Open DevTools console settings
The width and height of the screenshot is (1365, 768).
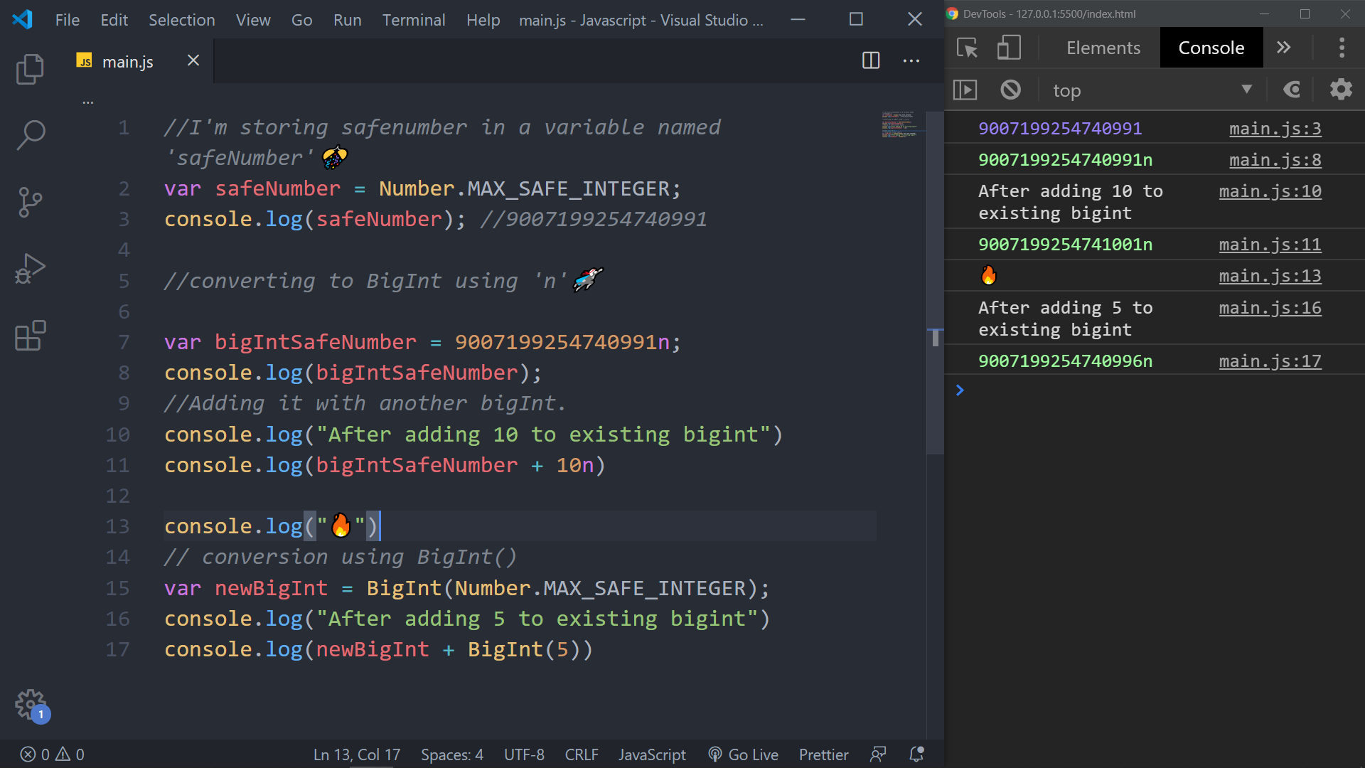tap(1341, 89)
